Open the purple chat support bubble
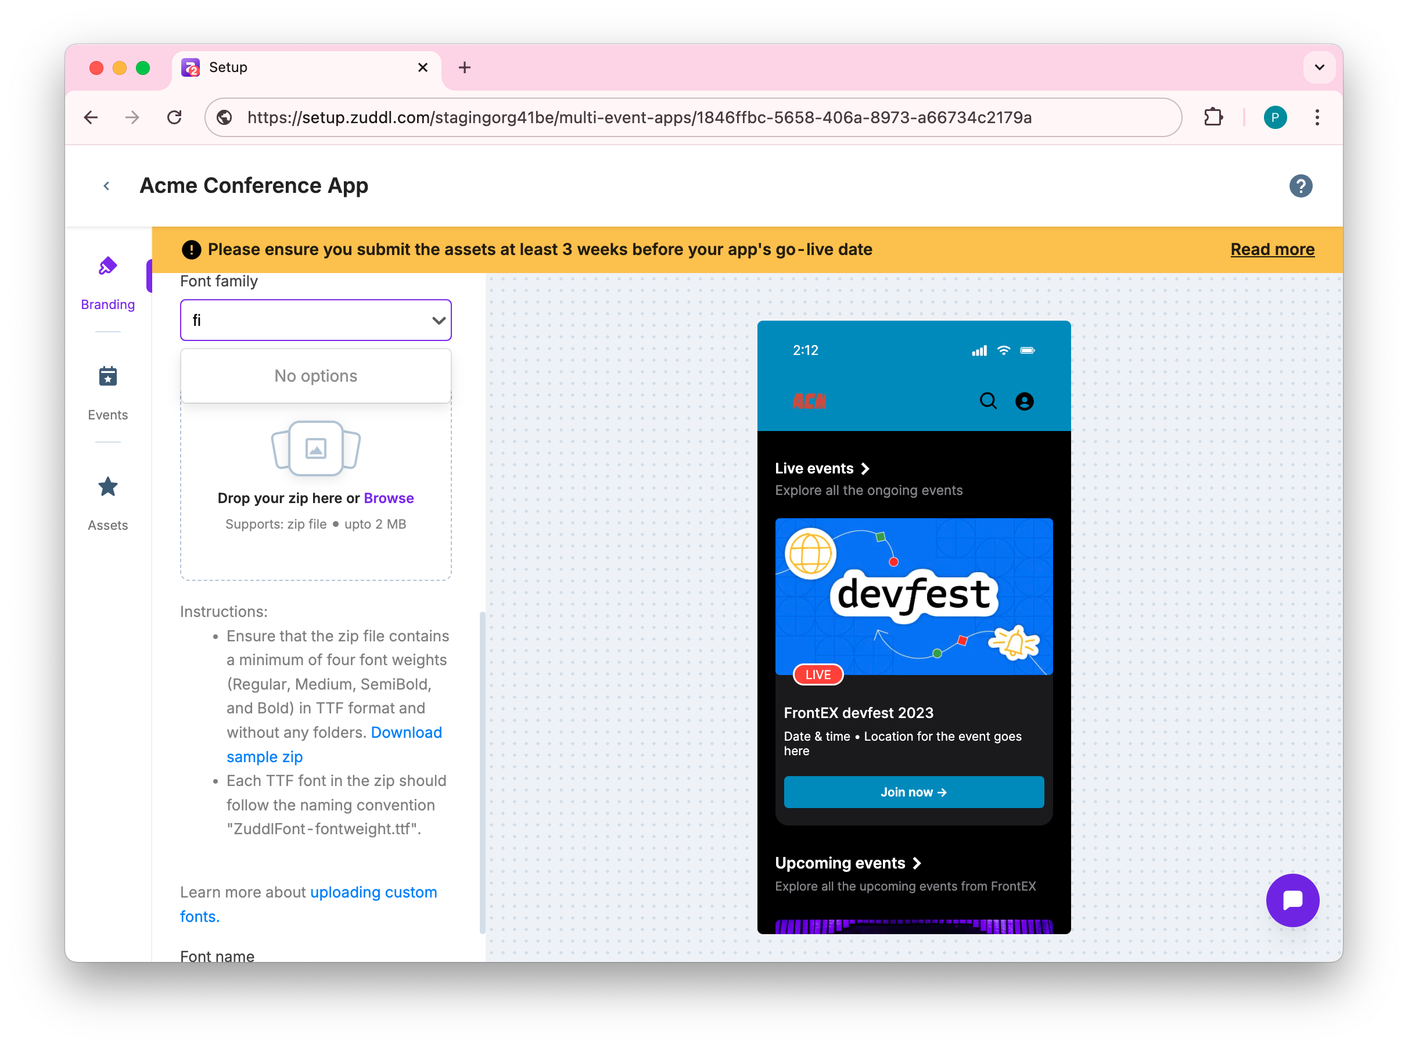The image size is (1408, 1048). tap(1292, 899)
